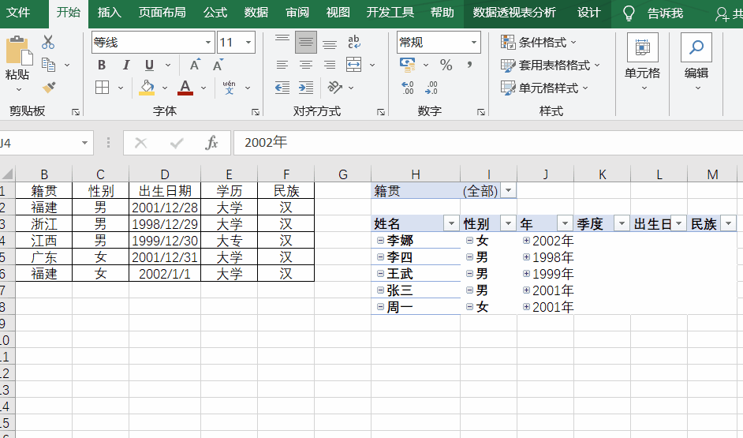Switch to the 数据透视表分析 tab
Viewport: 743px width, 438px height.
point(514,13)
